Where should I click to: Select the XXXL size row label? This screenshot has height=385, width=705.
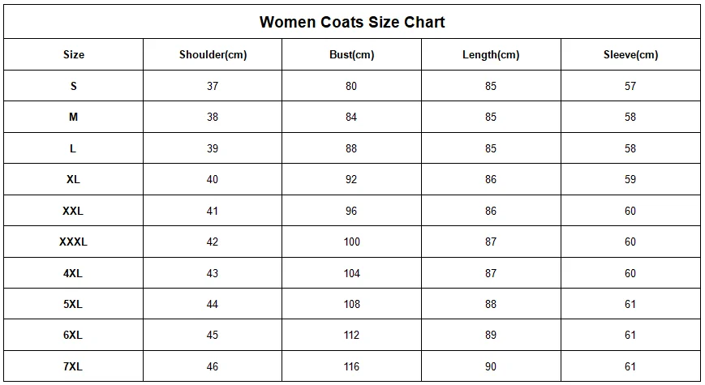tap(73, 242)
